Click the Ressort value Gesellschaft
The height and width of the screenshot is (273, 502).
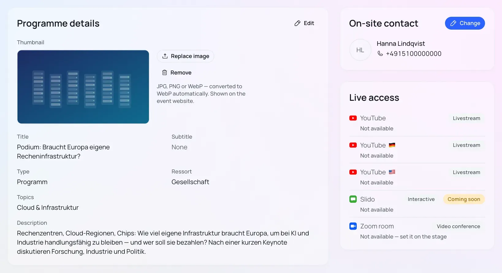click(x=190, y=182)
